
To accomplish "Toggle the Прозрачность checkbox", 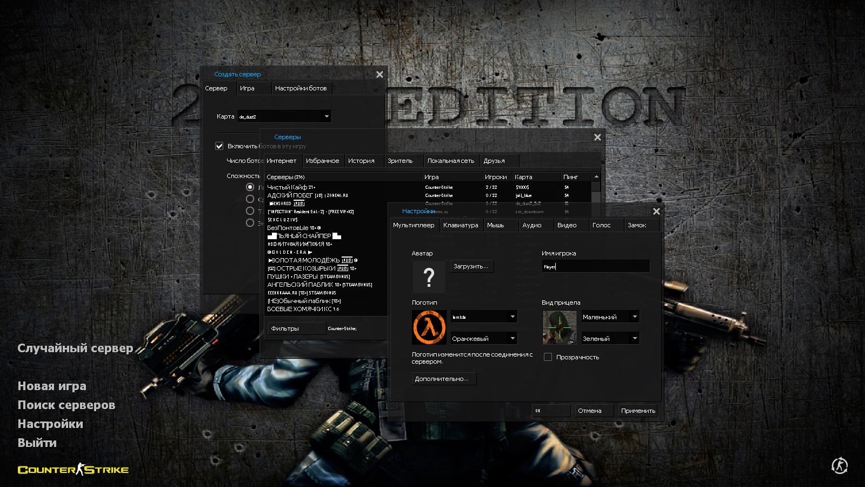I will (548, 357).
